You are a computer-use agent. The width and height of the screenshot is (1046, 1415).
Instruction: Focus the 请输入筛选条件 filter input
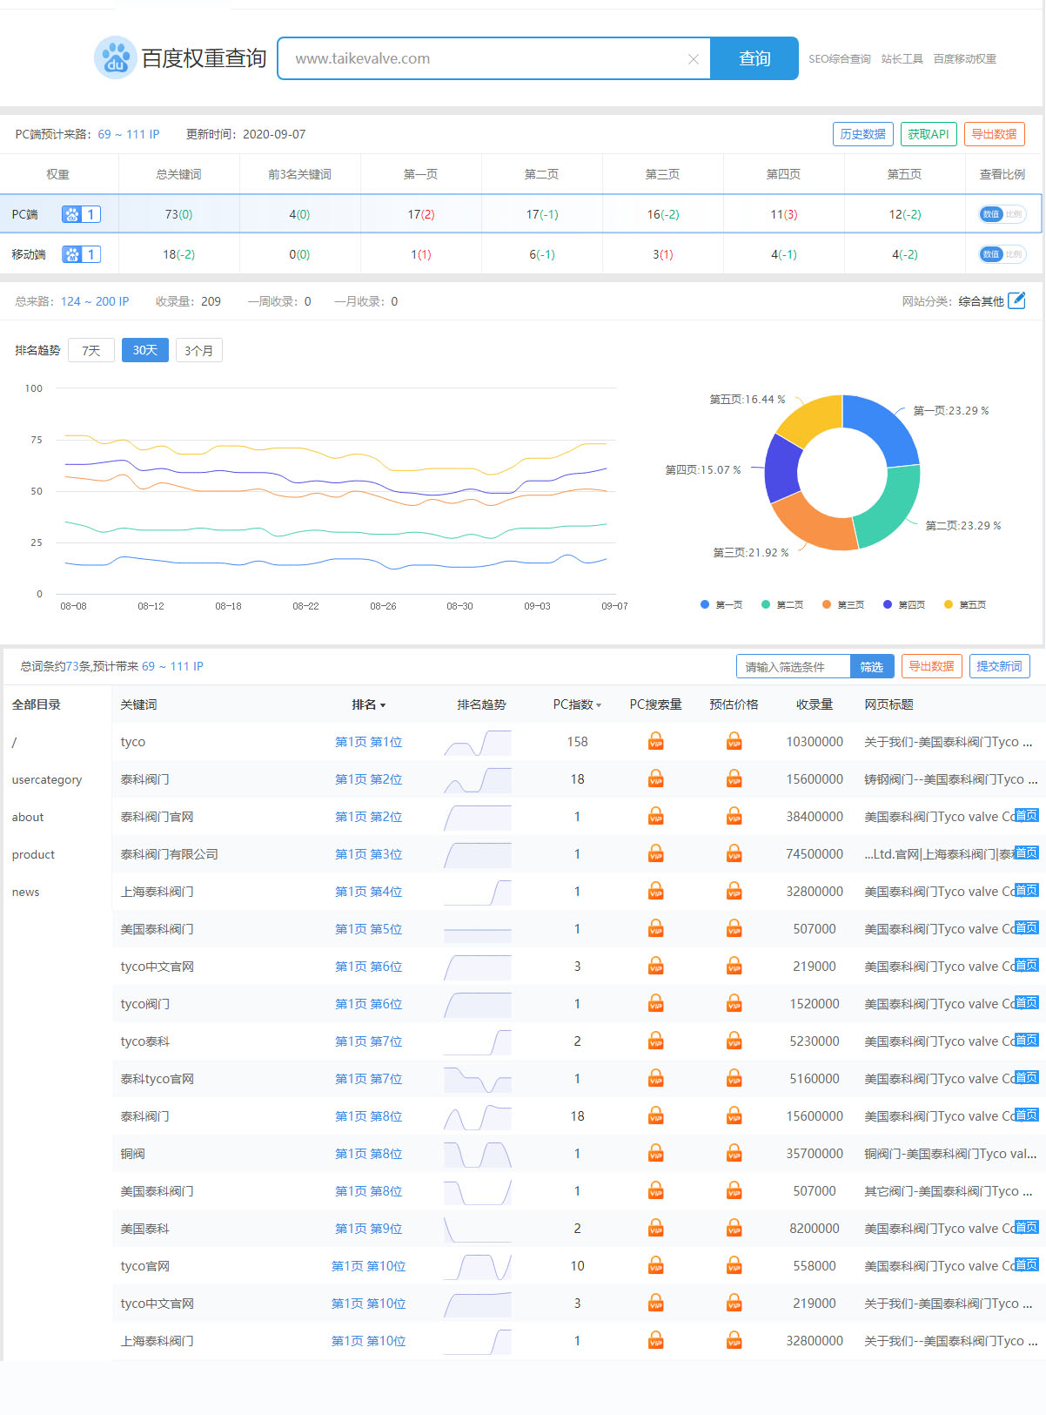pos(793,666)
